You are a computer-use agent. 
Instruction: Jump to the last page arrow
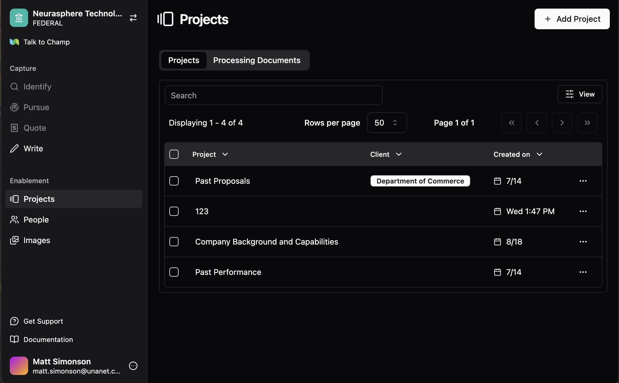pyautogui.click(x=587, y=123)
